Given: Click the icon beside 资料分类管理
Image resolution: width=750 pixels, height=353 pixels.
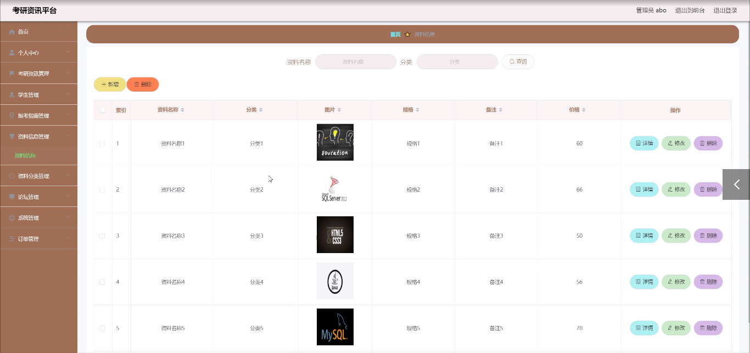Looking at the screenshot, I should point(12,176).
